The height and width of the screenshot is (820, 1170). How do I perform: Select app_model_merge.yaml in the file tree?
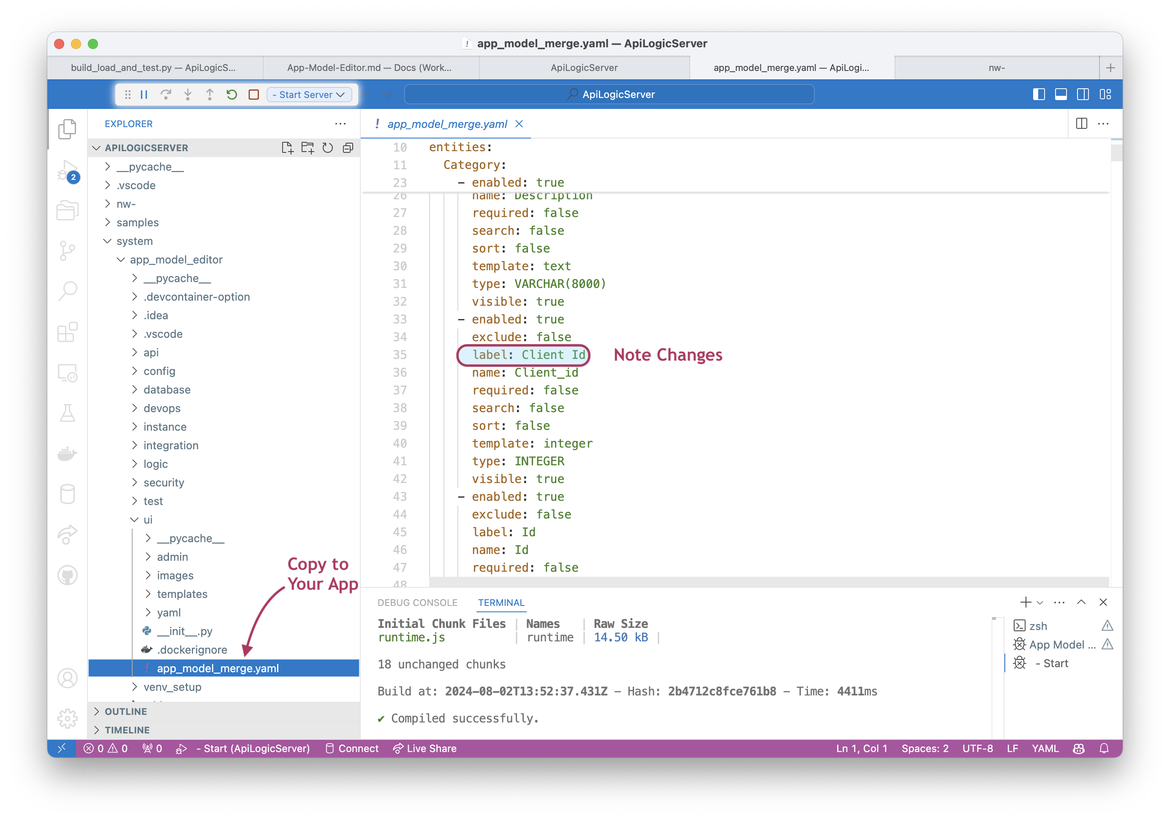click(224, 668)
